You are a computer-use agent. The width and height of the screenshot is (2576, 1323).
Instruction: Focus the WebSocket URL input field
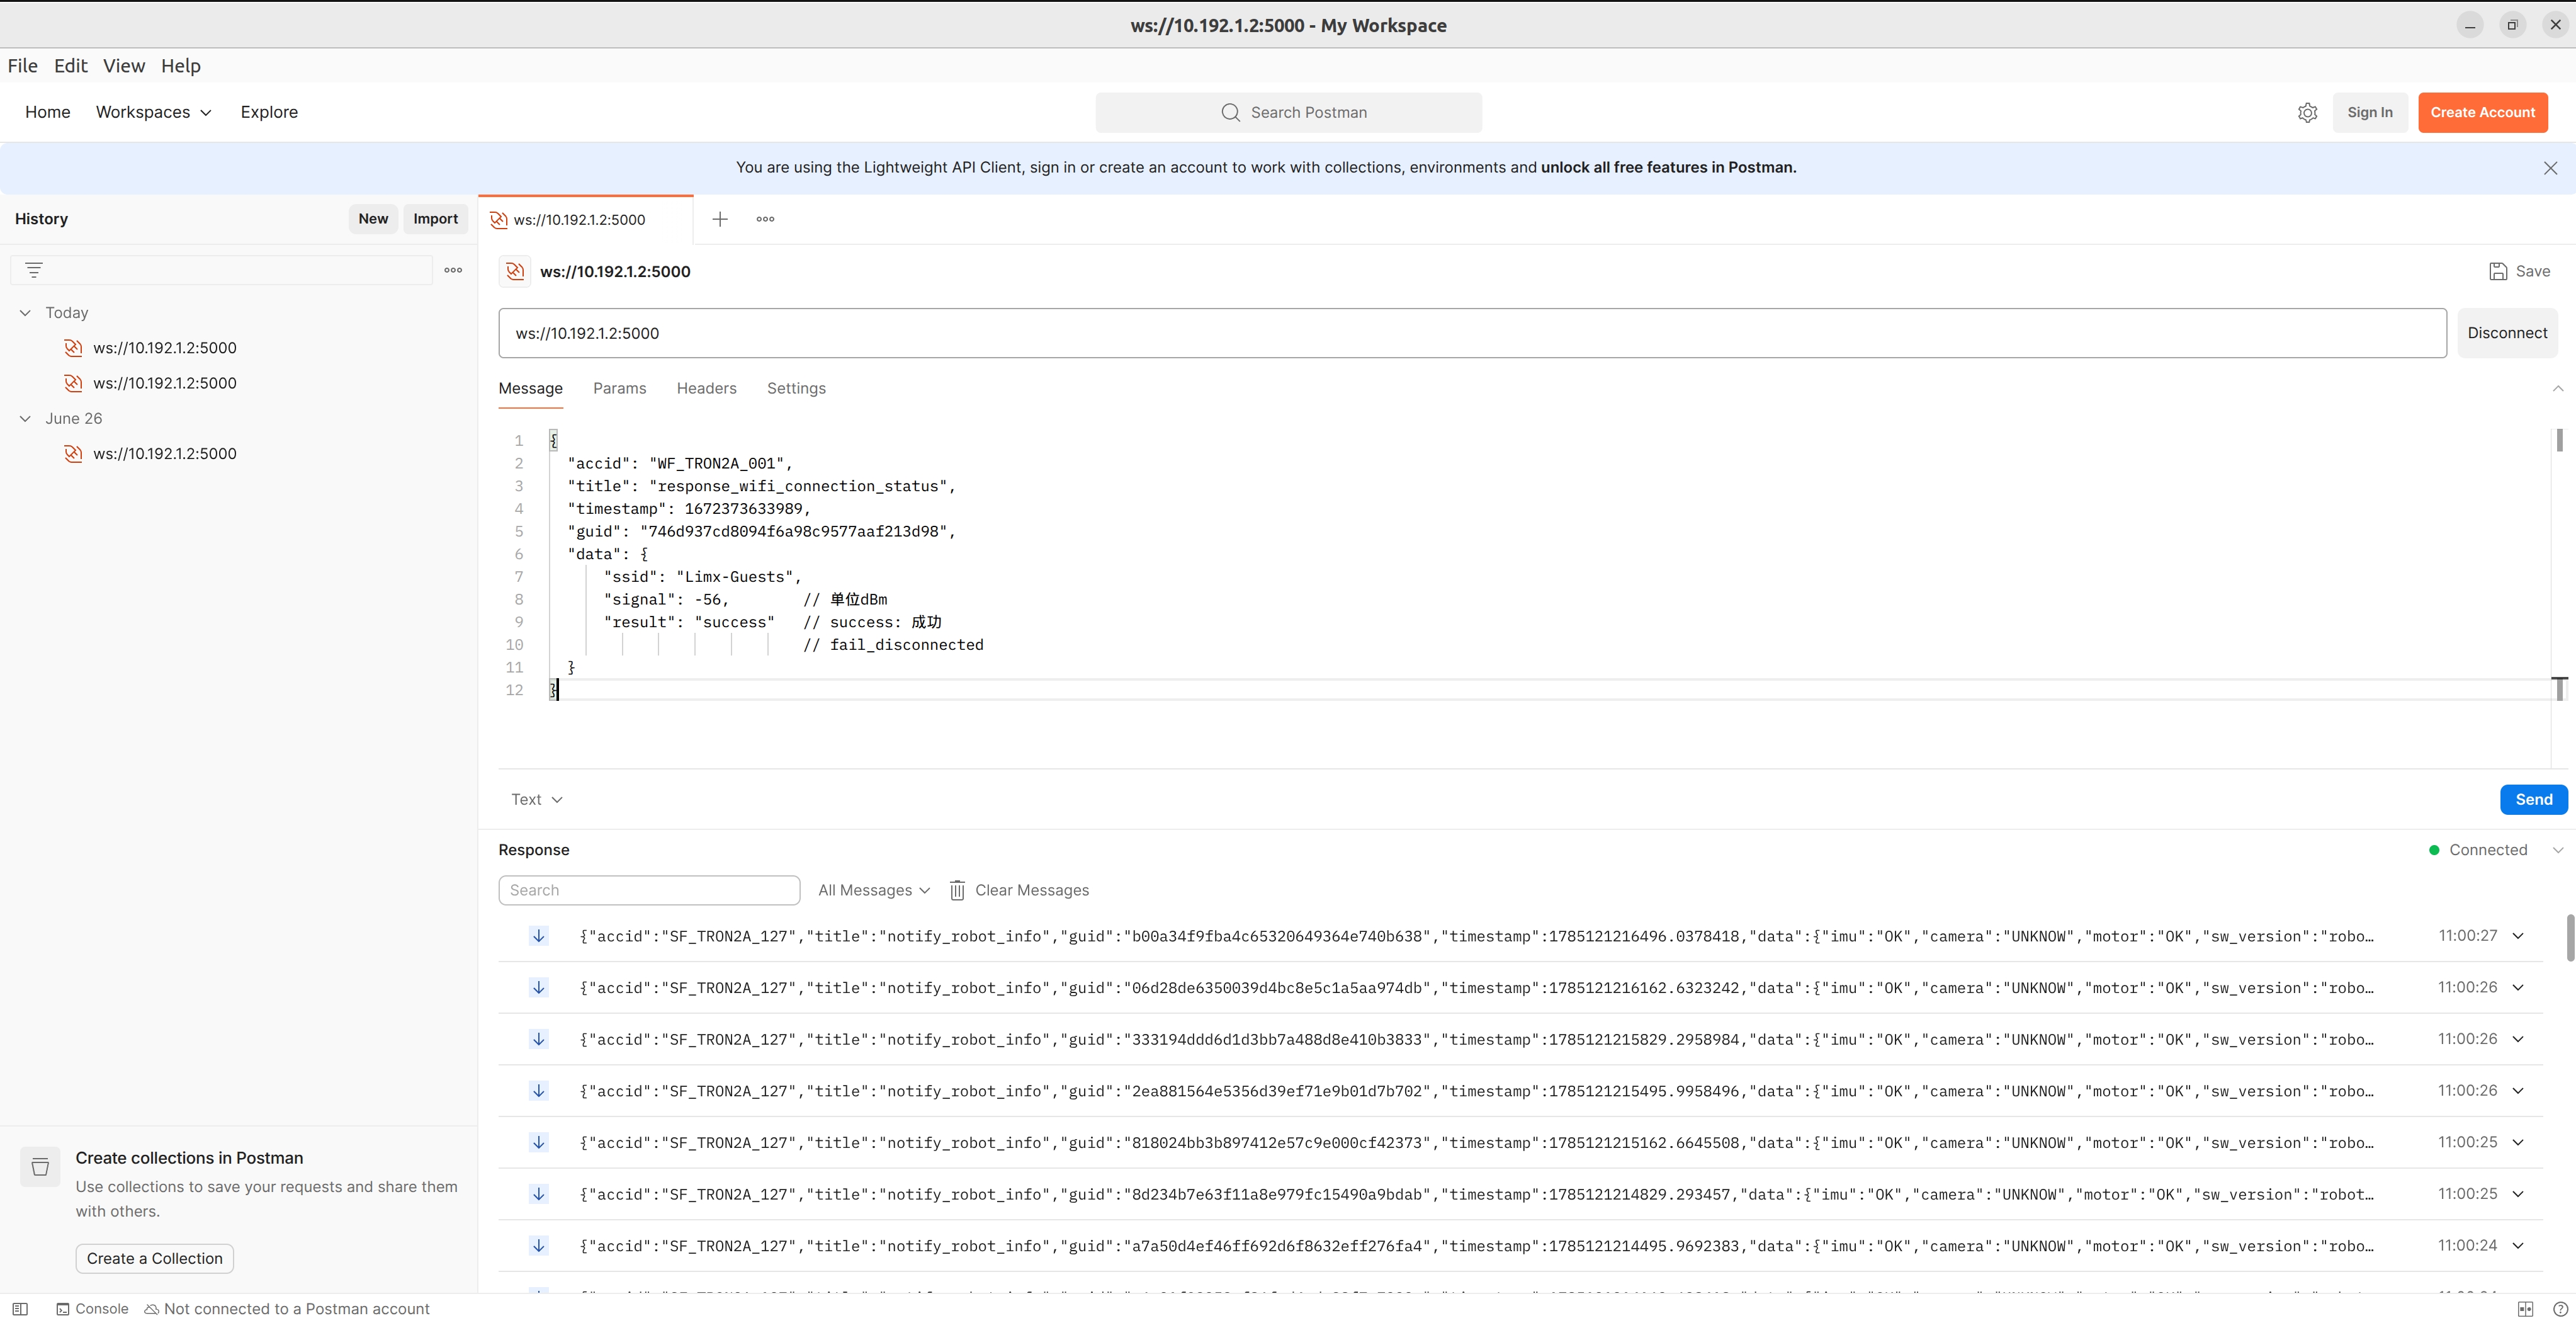pos(1472,333)
